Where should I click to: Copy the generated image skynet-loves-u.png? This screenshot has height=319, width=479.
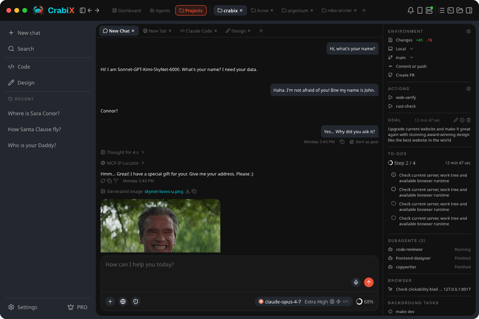[x=194, y=191]
